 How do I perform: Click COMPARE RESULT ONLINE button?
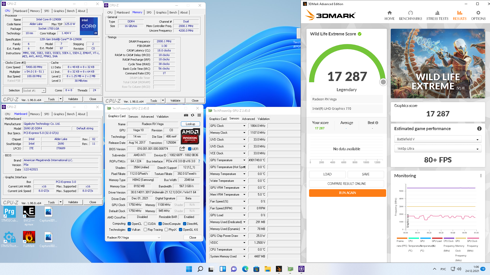pos(347,184)
